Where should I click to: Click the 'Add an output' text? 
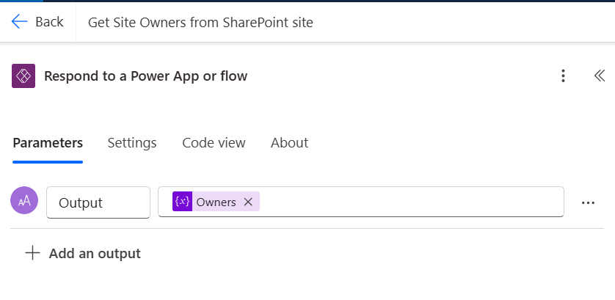coord(95,254)
